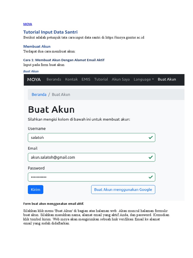Click Buat Akun menggunakan Google button

point(123,189)
